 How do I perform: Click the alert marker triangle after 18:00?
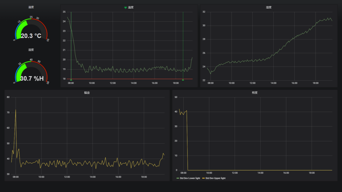[x=183, y=80]
